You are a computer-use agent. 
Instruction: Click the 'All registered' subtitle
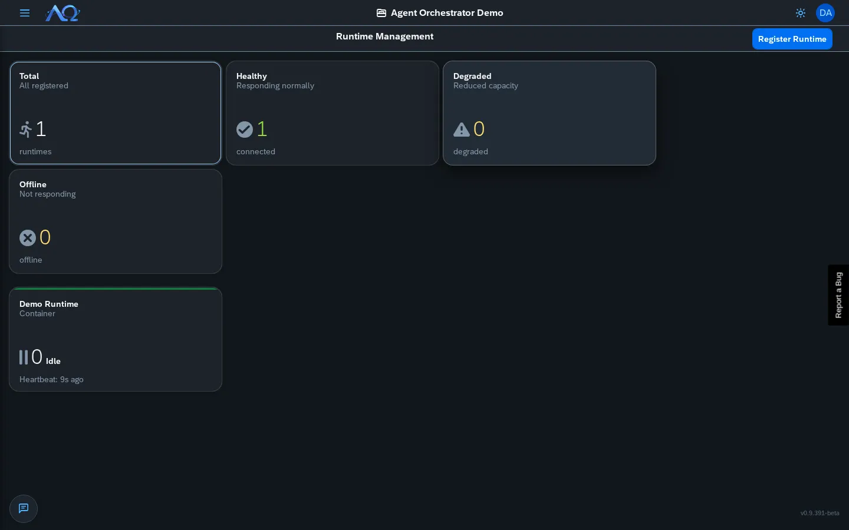click(x=44, y=86)
